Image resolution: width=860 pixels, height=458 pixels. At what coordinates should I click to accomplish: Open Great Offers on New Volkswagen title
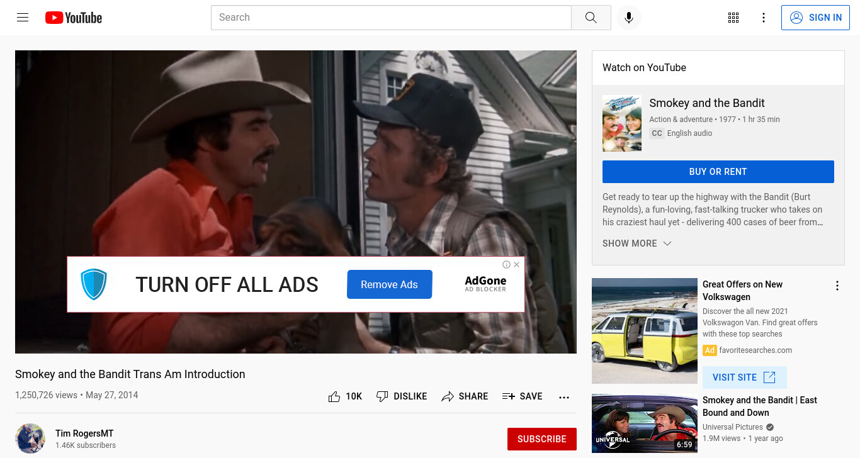pyautogui.click(x=743, y=291)
